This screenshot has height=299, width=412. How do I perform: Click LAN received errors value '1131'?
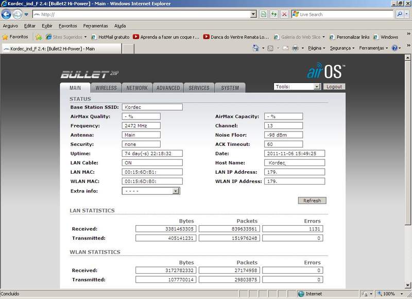pos(293,229)
